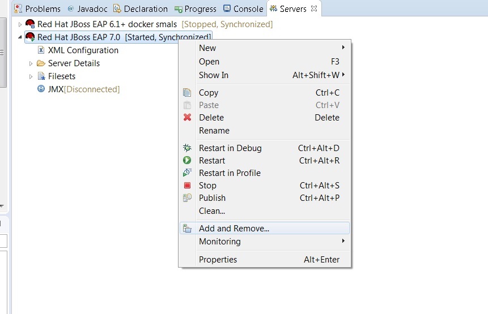Image resolution: width=488 pixels, height=314 pixels.
Task: Click the JMX round icon
Action: [x=41, y=89]
